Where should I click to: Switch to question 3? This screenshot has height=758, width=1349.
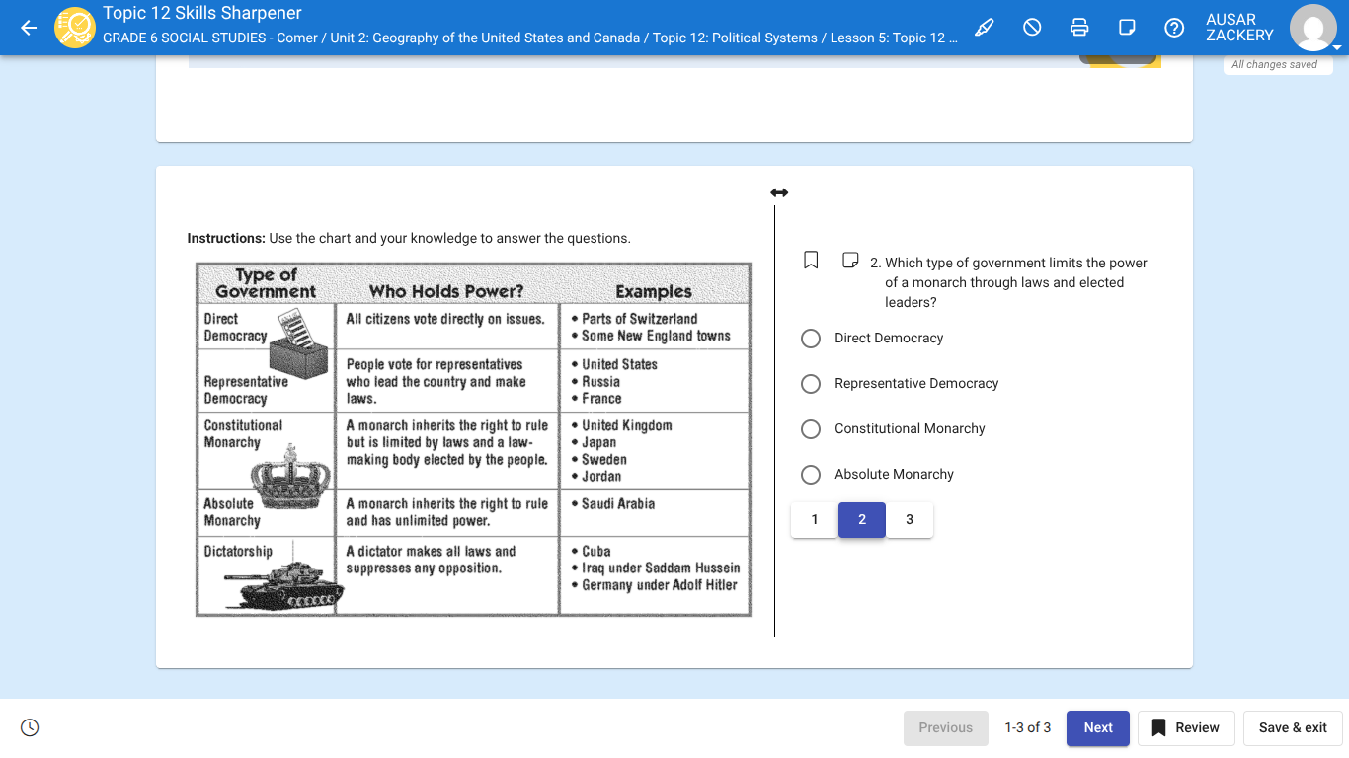tap(909, 519)
